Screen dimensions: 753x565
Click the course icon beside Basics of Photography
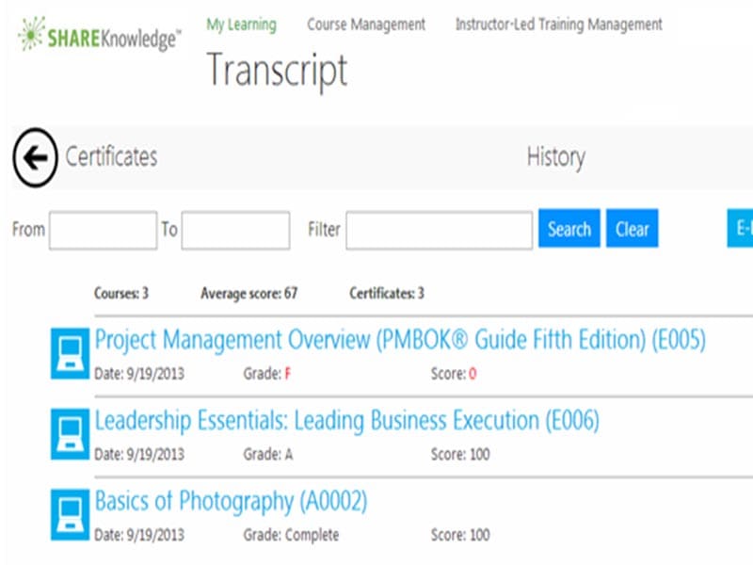click(x=70, y=514)
